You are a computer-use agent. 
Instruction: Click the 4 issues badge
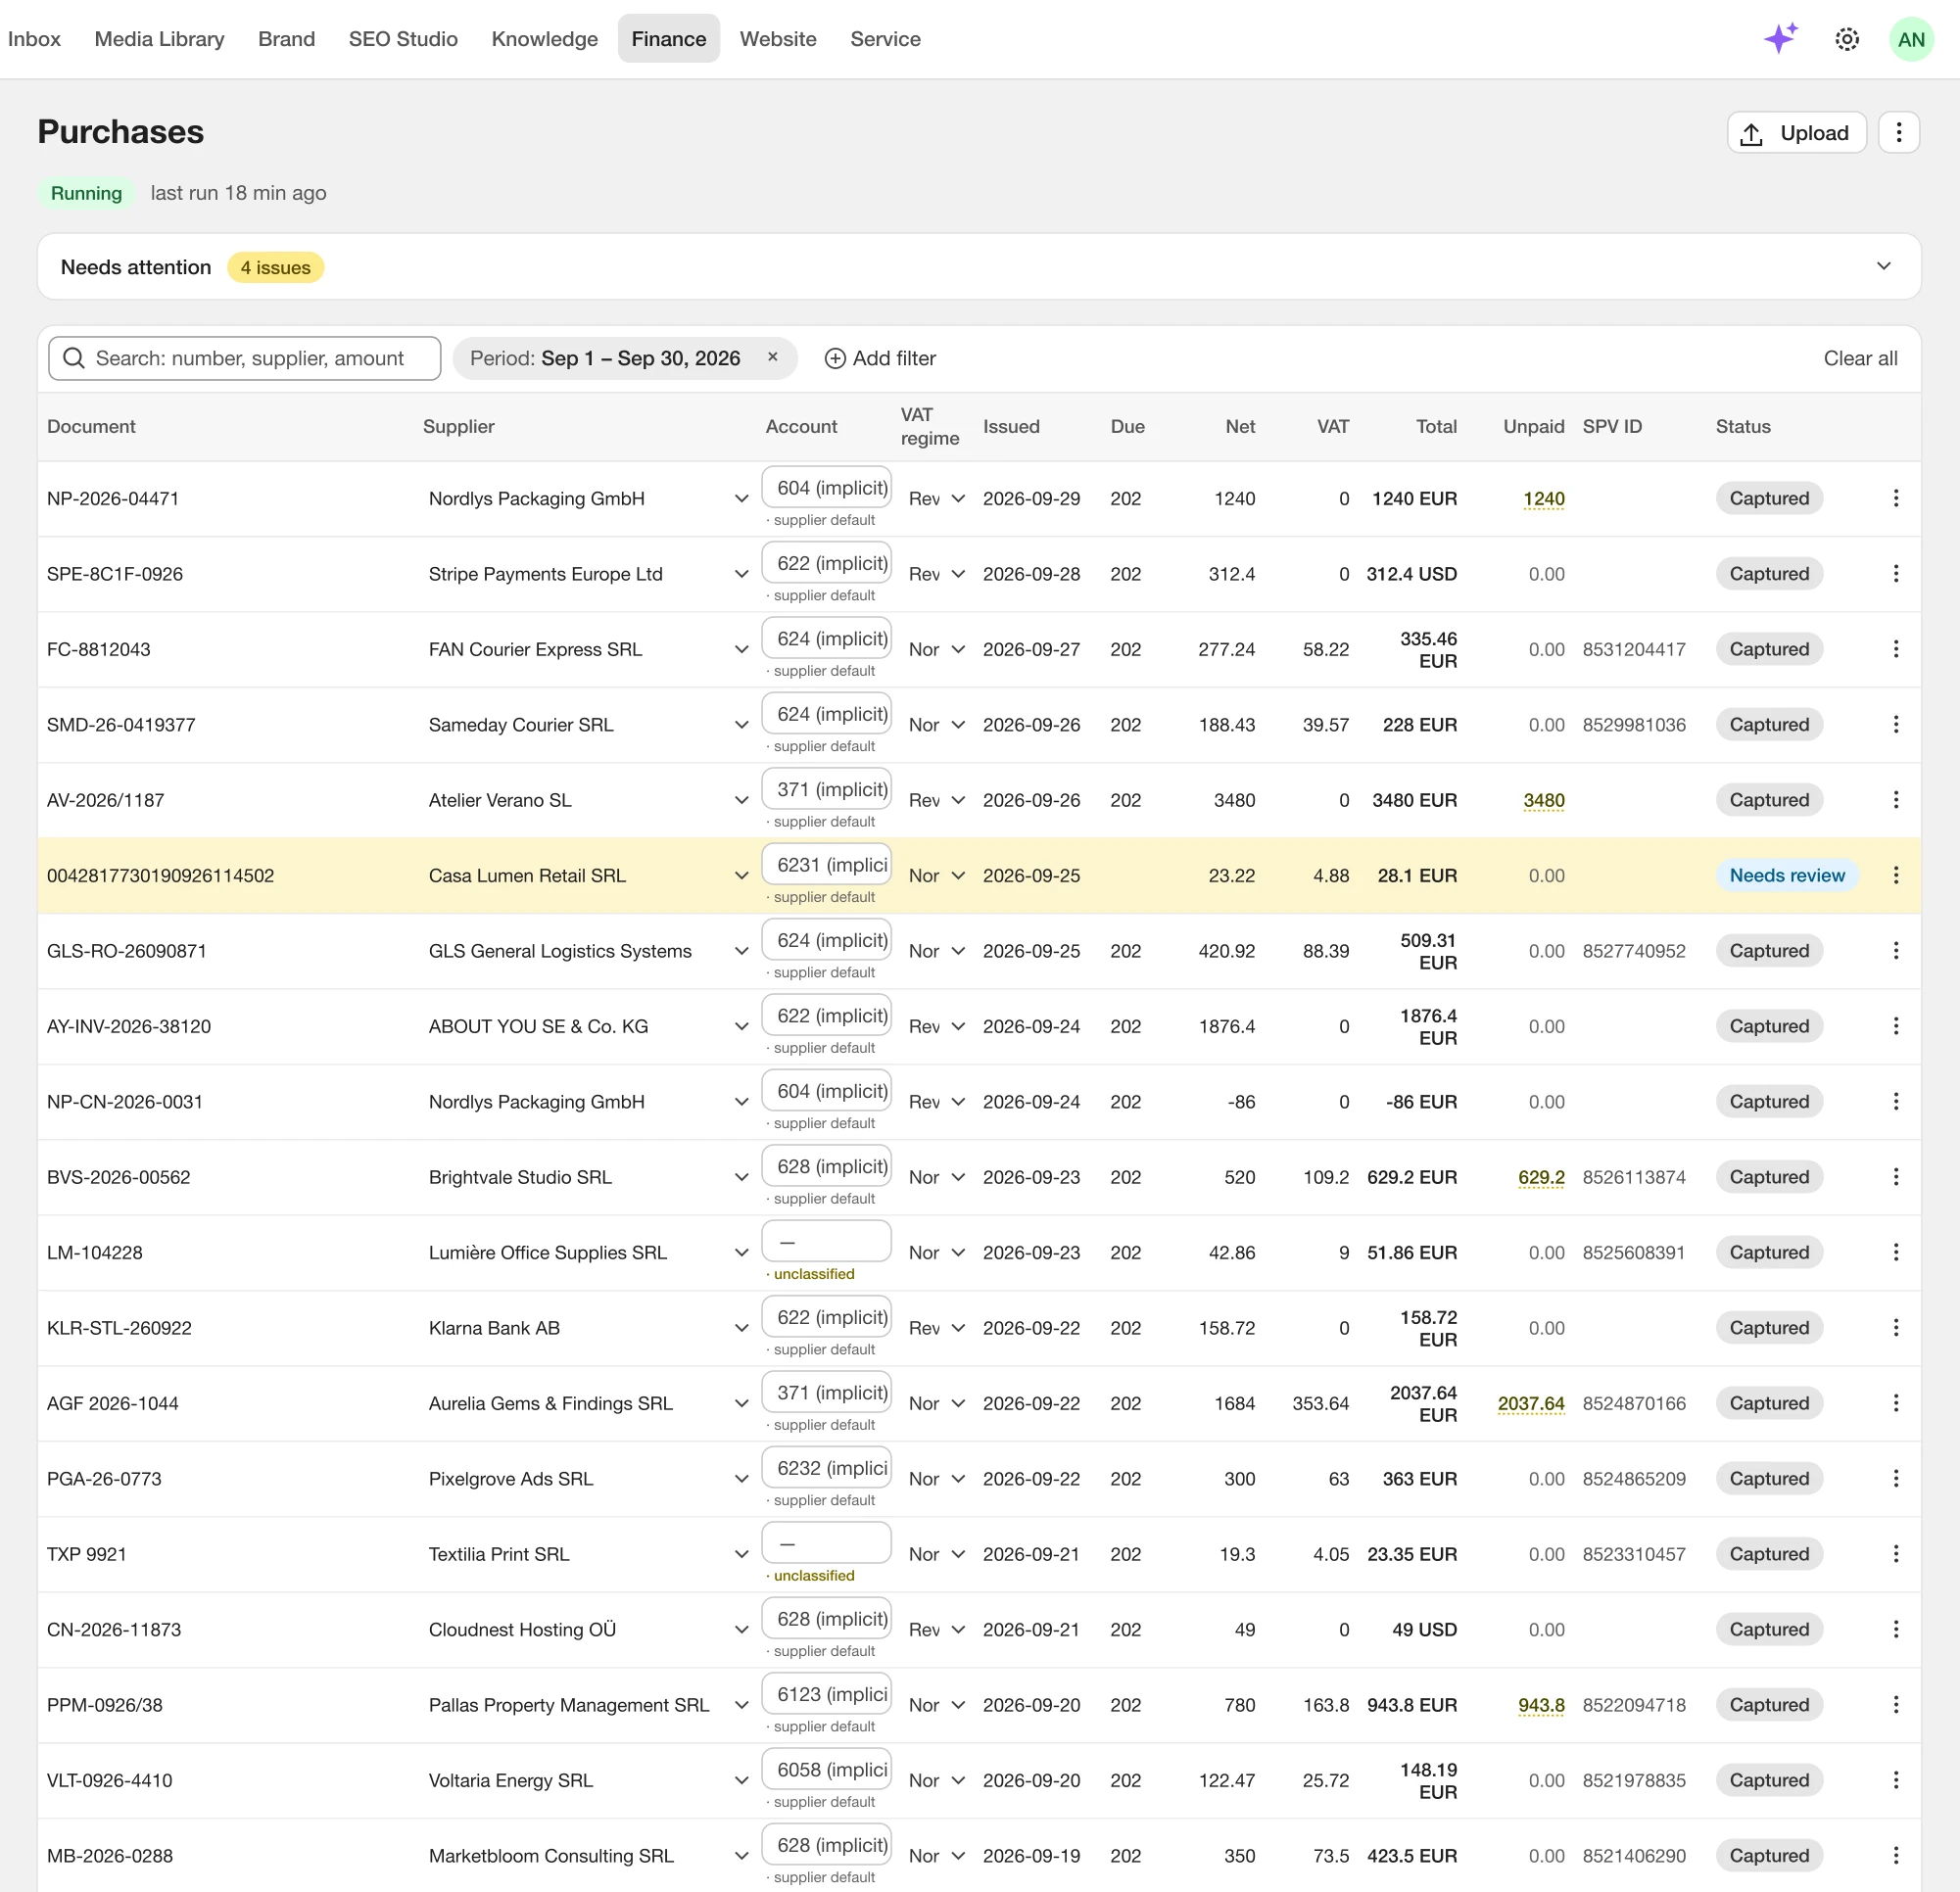tap(275, 267)
